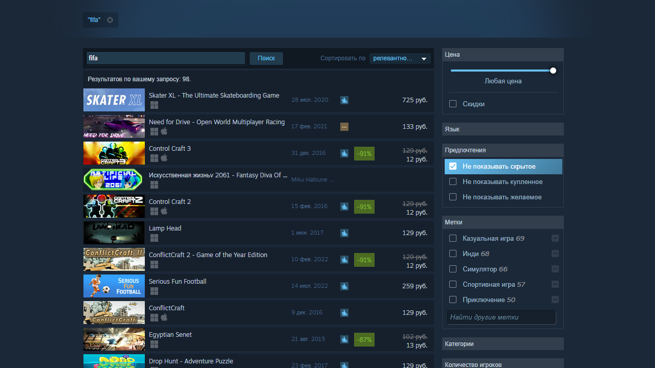Screen dimensions: 655x368
Task: Click the -87% discount badge for Egyptian Senet
Action: [364, 339]
